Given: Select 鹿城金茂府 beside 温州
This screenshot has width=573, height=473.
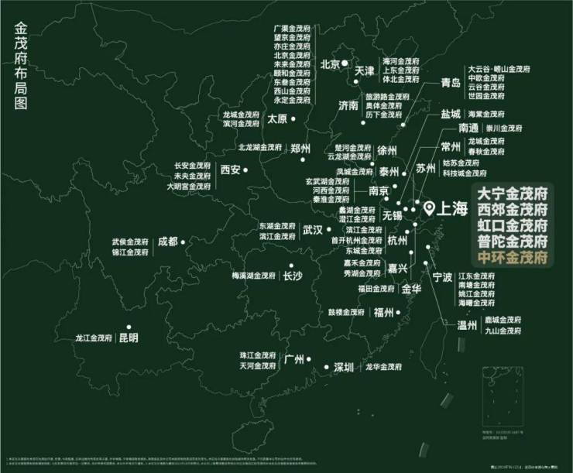Looking at the screenshot, I should [503, 320].
